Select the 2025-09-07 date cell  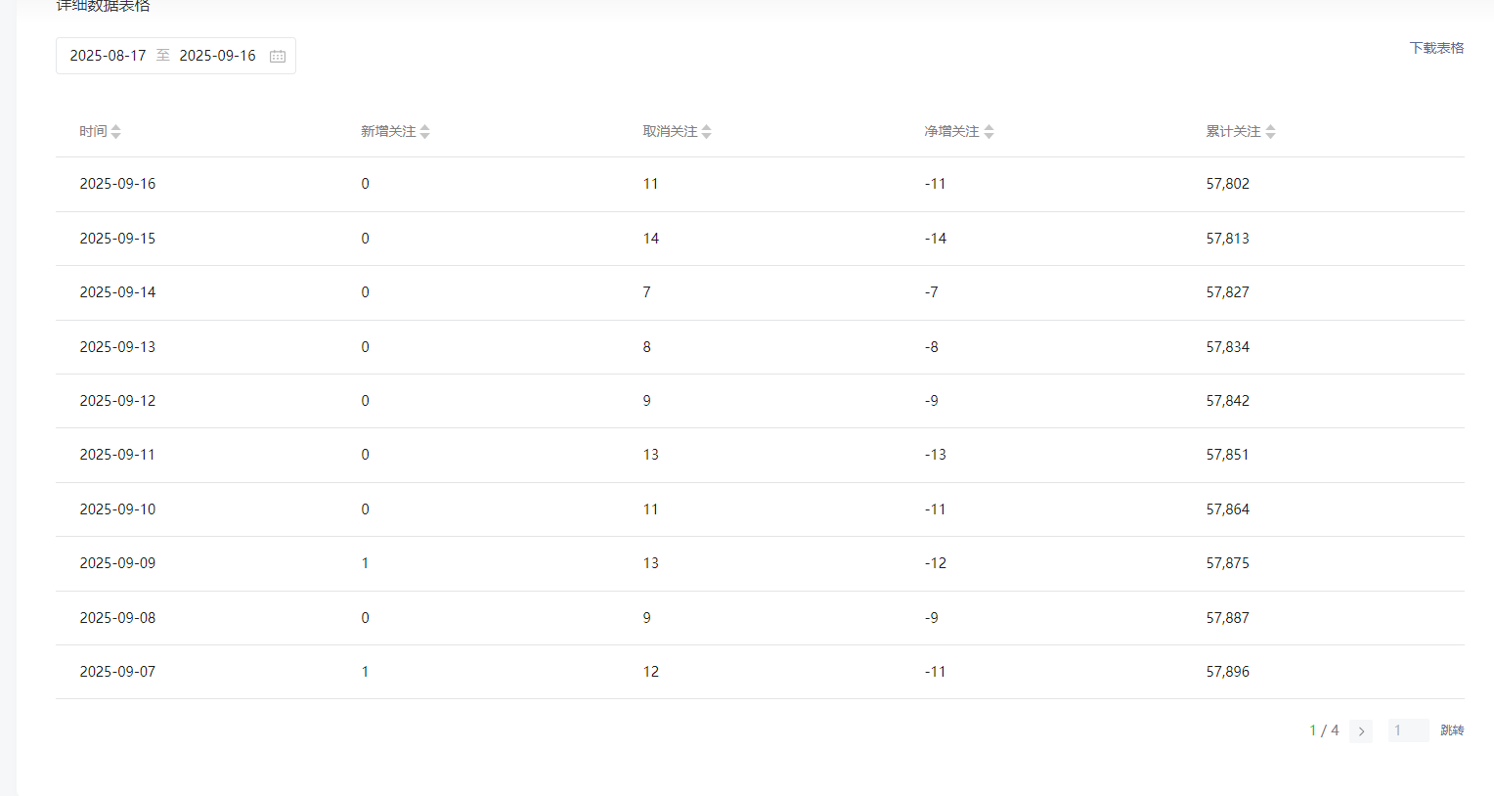pos(117,672)
